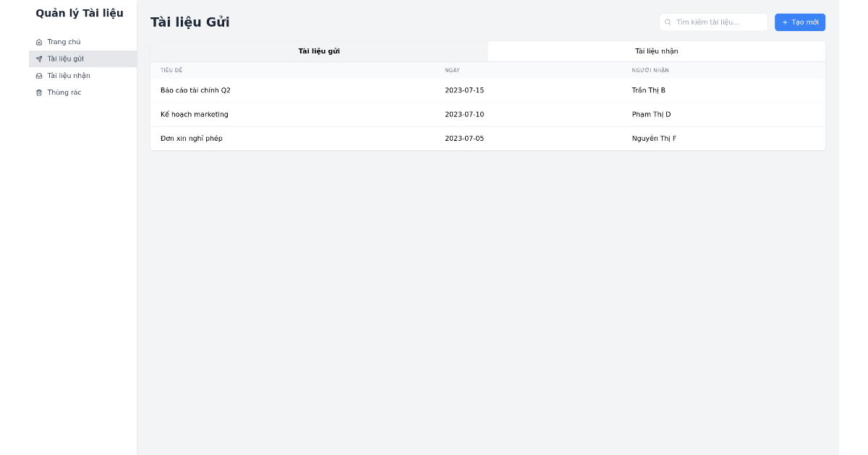This screenshot has width=868, height=455.
Task: Select Thùng rác in the sidebar
Action: 65,92
